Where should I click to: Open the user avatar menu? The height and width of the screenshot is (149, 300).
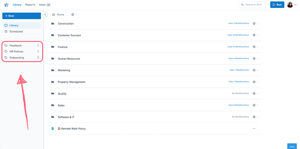click(290, 5)
